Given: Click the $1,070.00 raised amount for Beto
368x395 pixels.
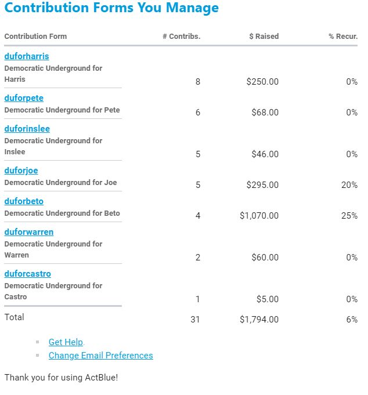Looking at the screenshot, I should (x=259, y=216).
